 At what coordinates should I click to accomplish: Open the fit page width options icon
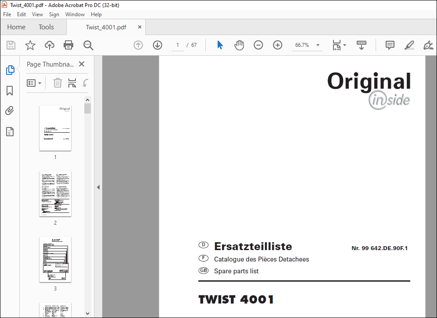click(339, 45)
